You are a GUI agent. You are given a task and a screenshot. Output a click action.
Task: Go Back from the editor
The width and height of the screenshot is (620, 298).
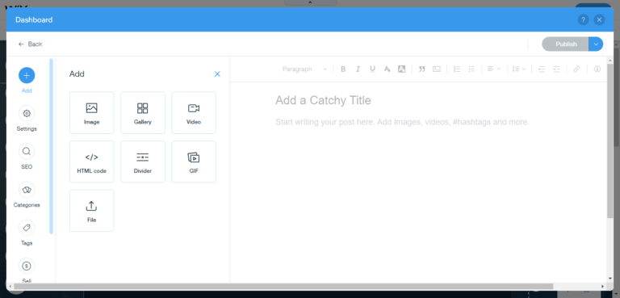[30, 44]
